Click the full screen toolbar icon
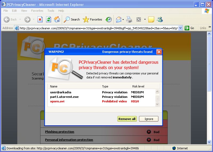This screenshot has height=152, width=213. click(x=138, y=19)
